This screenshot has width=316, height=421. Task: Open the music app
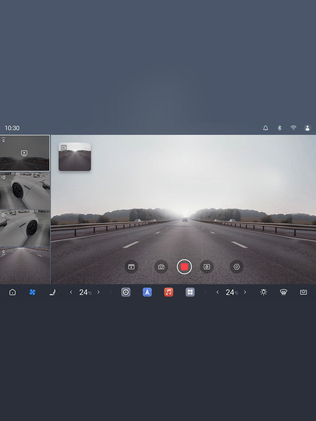coord(169,292)
